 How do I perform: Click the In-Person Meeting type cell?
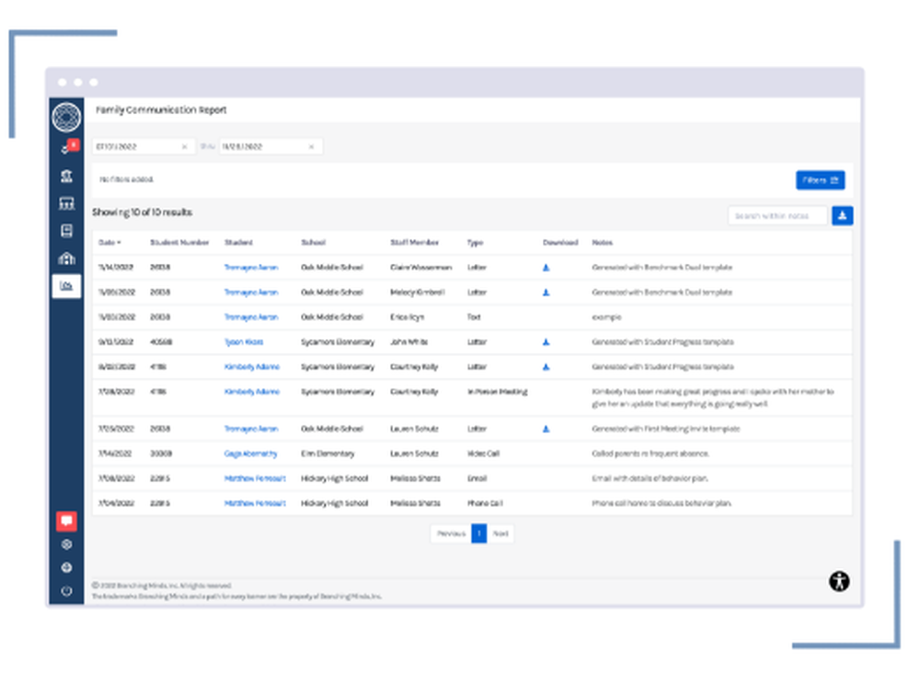pos(497,392)
